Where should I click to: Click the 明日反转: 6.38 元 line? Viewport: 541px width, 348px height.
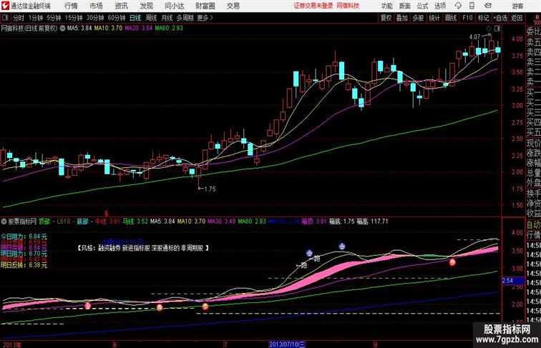(24, 265)
